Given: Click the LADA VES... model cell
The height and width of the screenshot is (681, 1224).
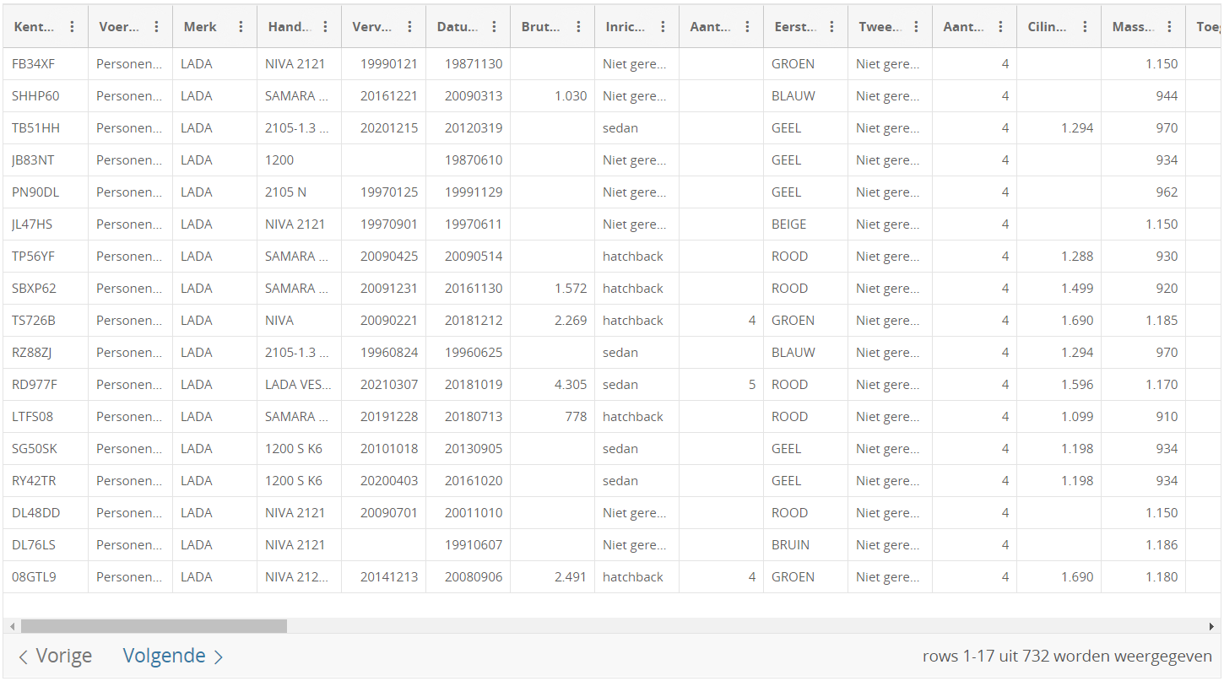Looking at the screenshot, I should [x=299, y=385].
